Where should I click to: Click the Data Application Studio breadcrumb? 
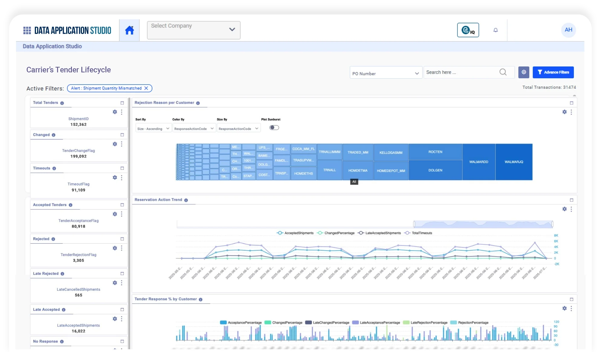52,46
